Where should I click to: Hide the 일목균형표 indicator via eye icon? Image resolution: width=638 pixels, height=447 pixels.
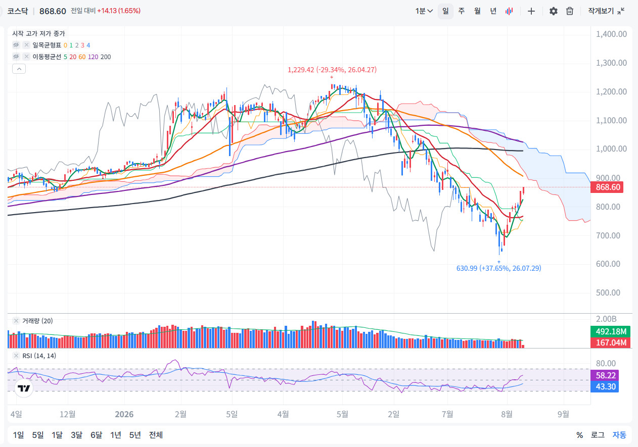pos(16,45)
